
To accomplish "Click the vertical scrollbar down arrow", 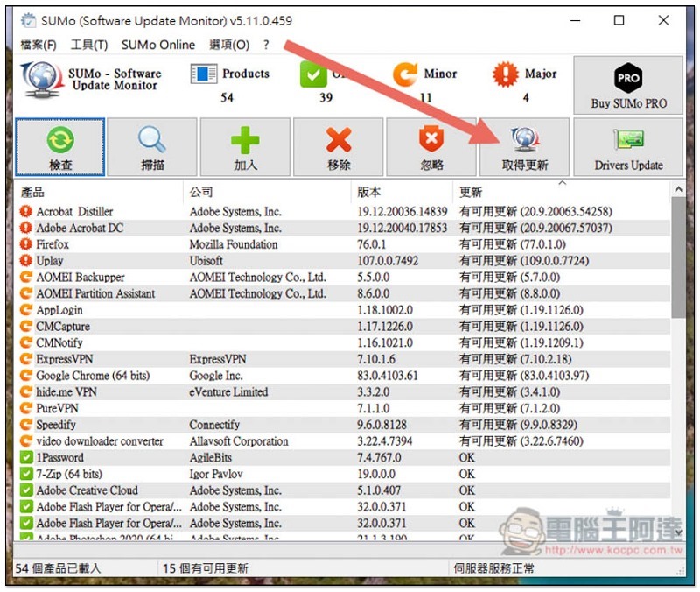I will click(678, 532).
